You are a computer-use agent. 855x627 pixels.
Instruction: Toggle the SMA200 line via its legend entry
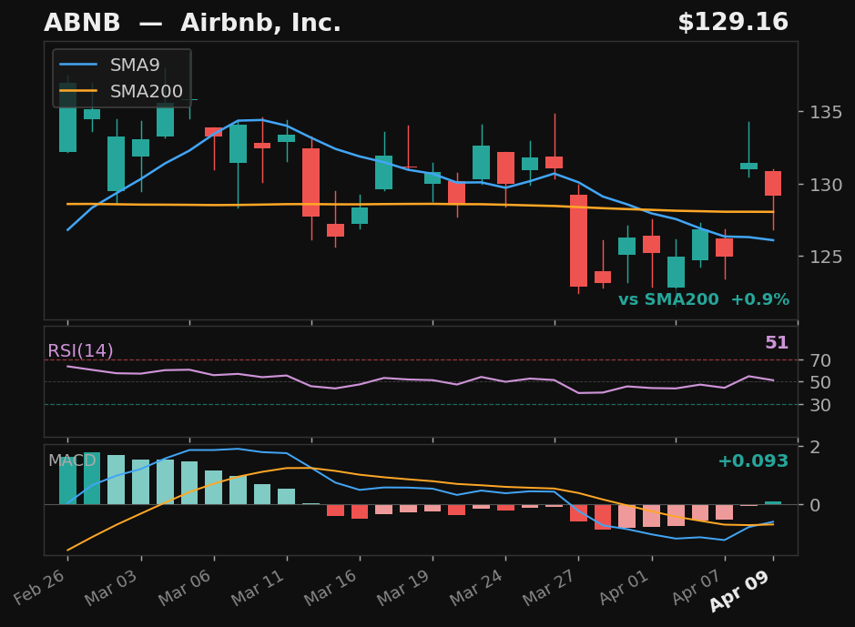click(x=146, y=90)
